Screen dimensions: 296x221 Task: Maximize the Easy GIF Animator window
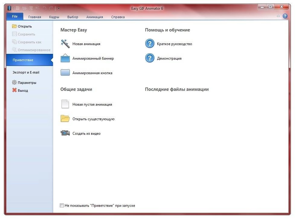pyautogui.click(x=270, y=7)
